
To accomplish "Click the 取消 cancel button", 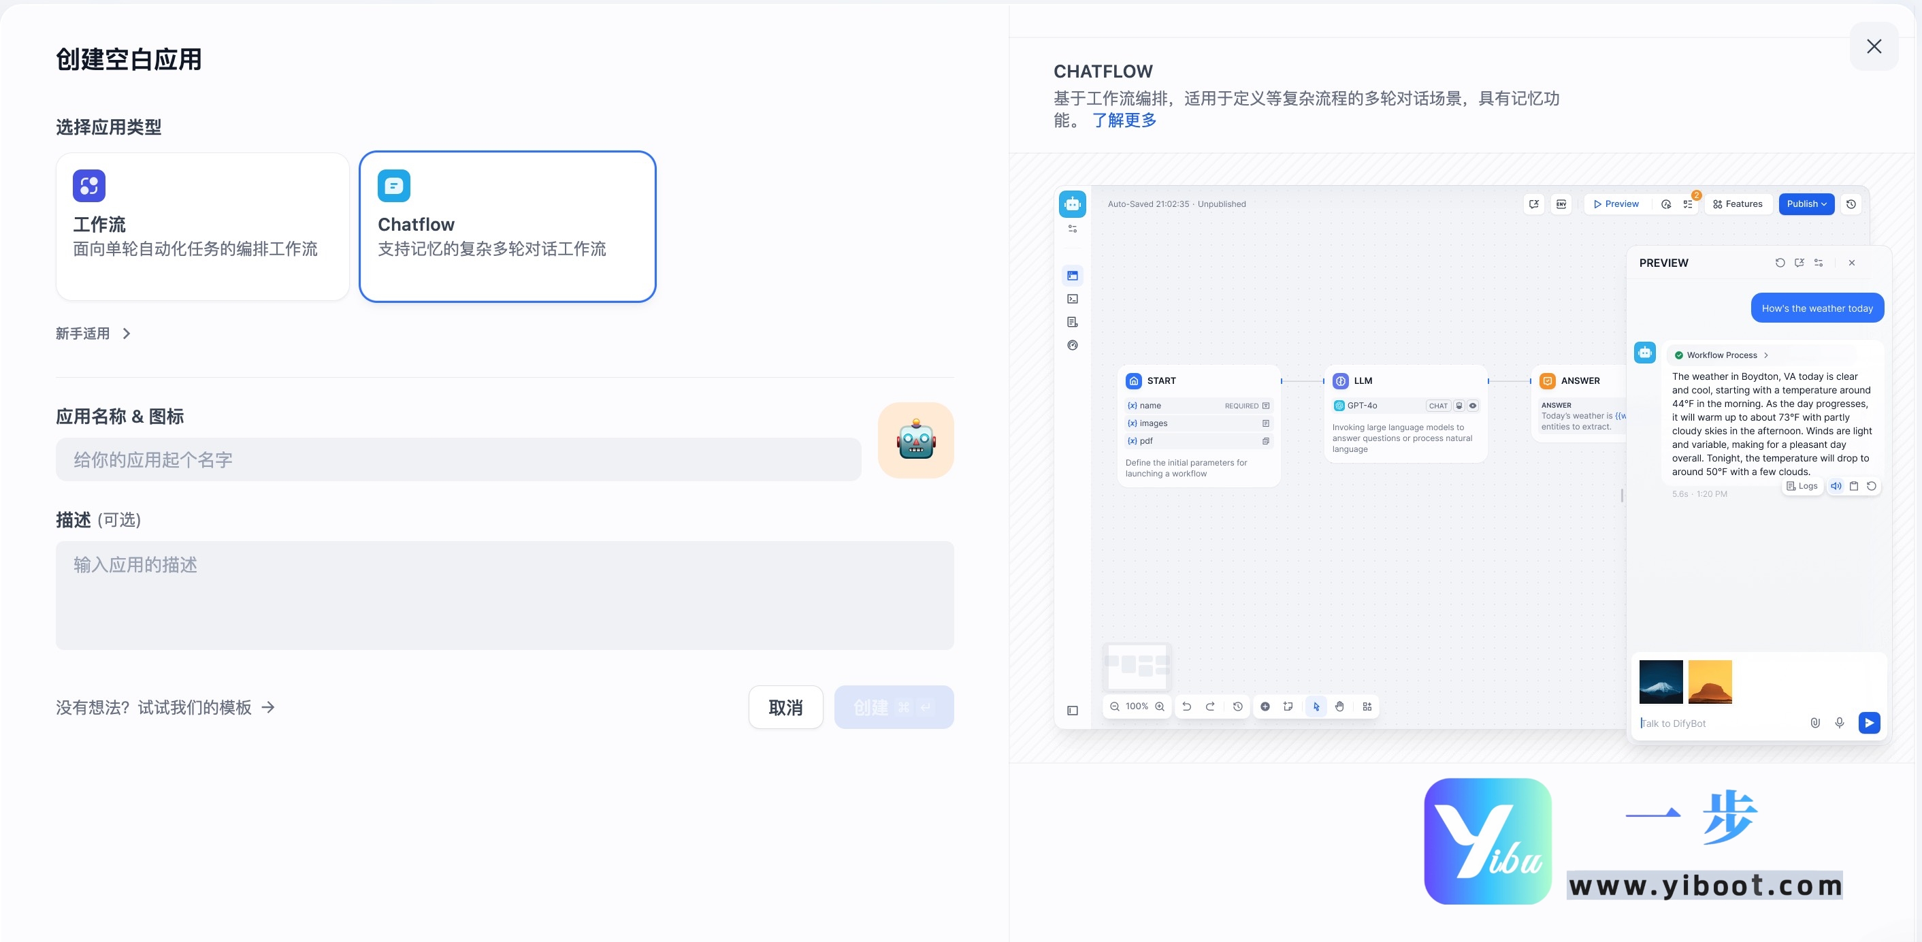I will 785,707.
